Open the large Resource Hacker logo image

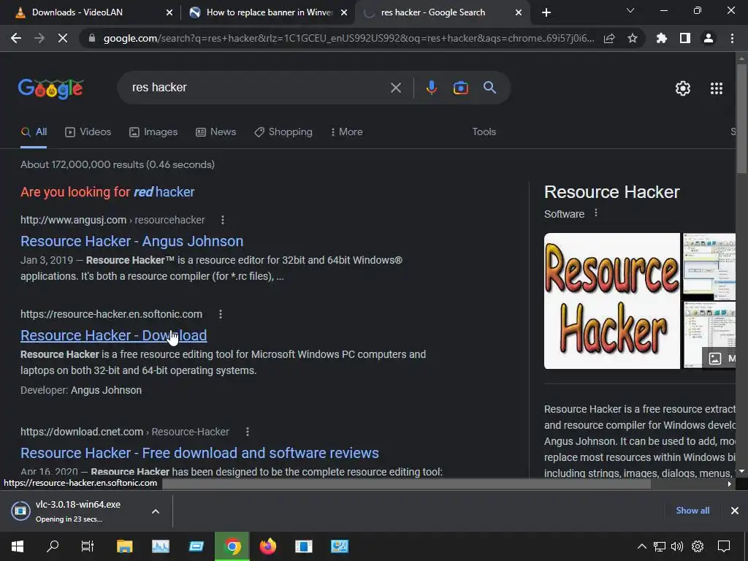[x=612, y=301]
